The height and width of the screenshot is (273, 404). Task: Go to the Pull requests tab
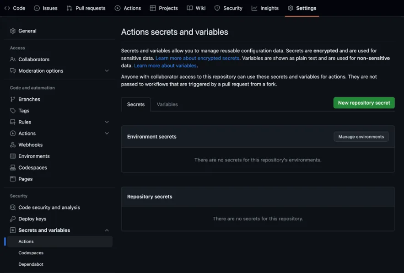tap(86, 8)
